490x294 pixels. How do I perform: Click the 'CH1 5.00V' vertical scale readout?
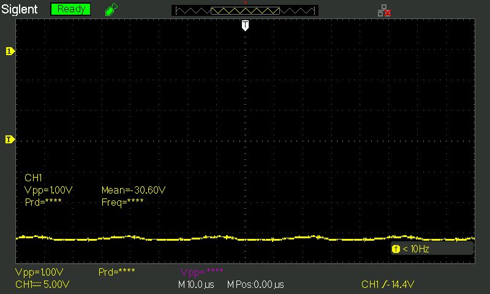tap(42, 284)
